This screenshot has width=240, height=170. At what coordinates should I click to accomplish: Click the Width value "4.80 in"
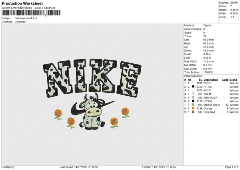point(234,14)
